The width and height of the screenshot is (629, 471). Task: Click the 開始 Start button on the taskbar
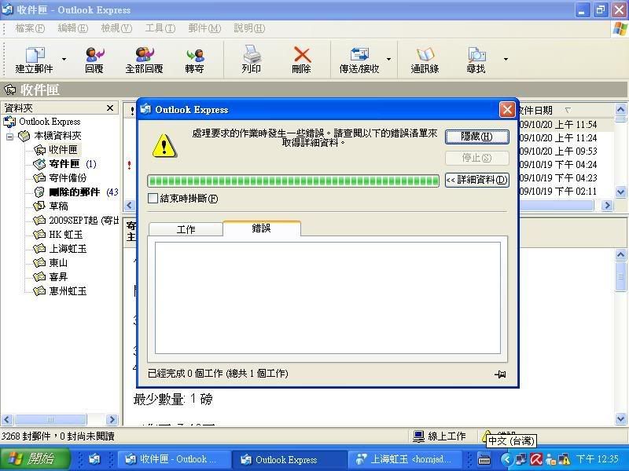pos(31,458)
